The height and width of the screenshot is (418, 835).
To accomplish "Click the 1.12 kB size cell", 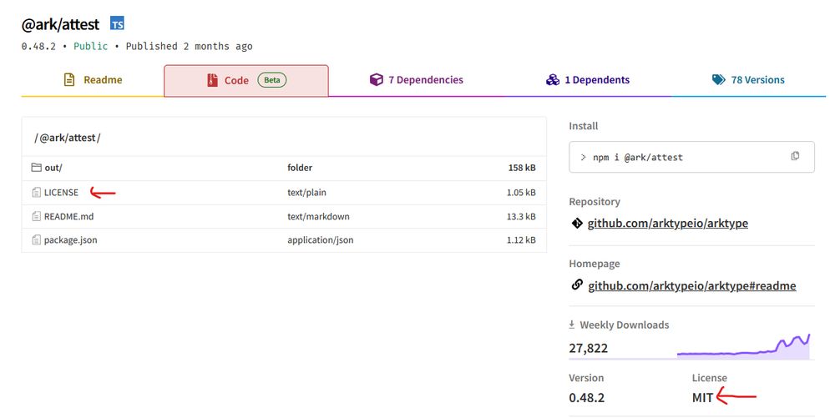I will coord(521,239).
